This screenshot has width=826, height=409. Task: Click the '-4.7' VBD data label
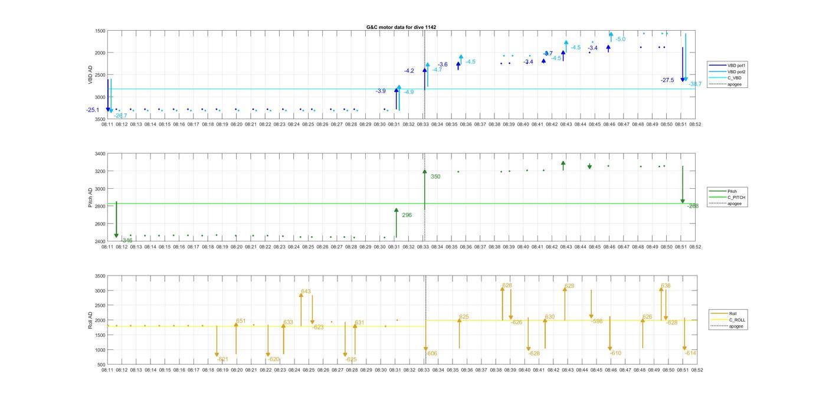437,70
